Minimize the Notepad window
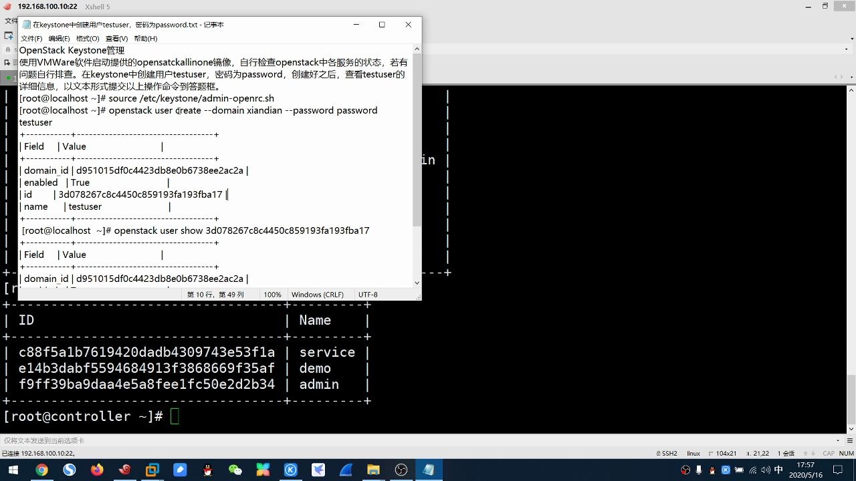 coord(355,25)
